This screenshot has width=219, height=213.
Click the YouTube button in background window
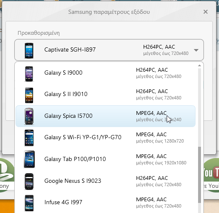click(x=211, y=175)
